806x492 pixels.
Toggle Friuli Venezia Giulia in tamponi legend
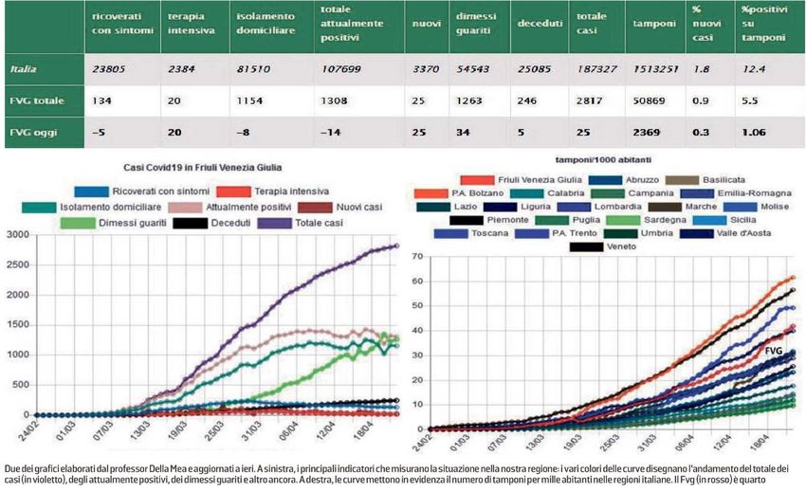[x=479, y=180]
